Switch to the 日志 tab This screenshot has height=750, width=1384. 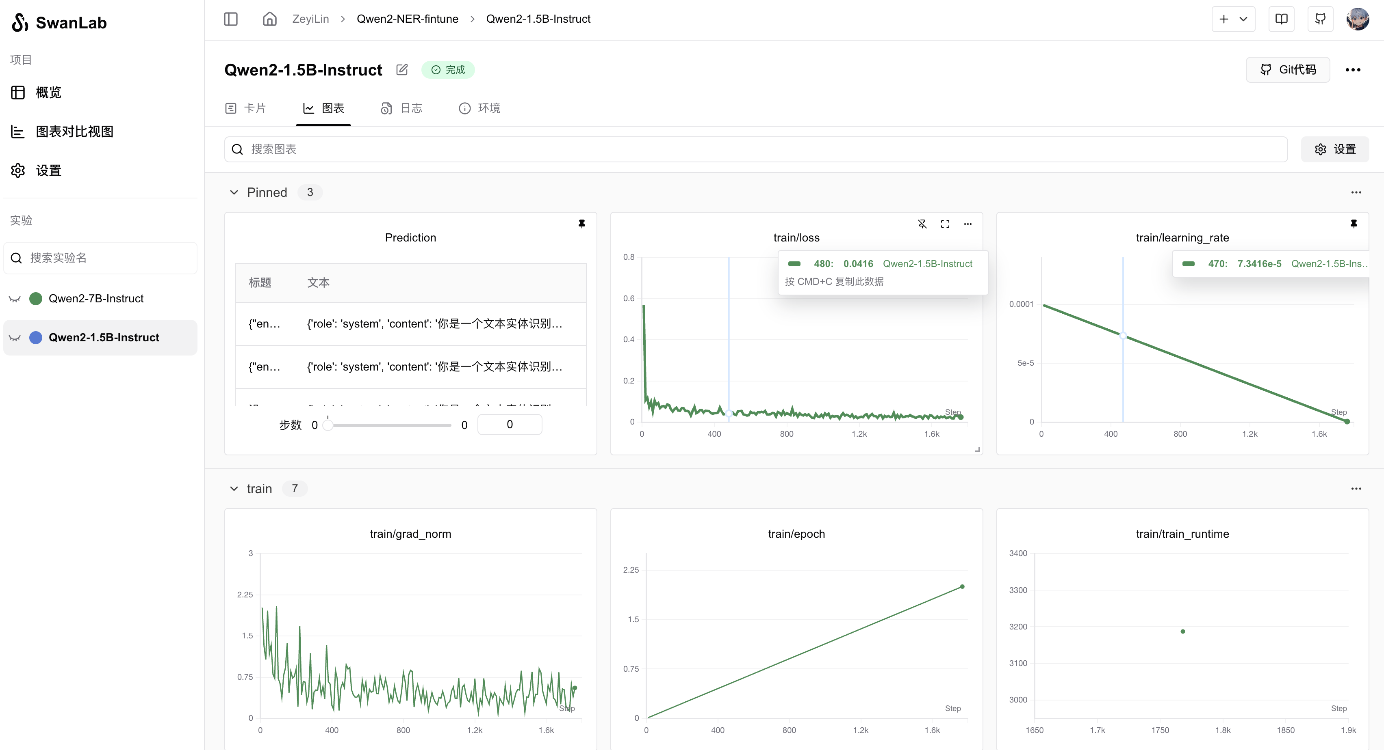(401, 108)
